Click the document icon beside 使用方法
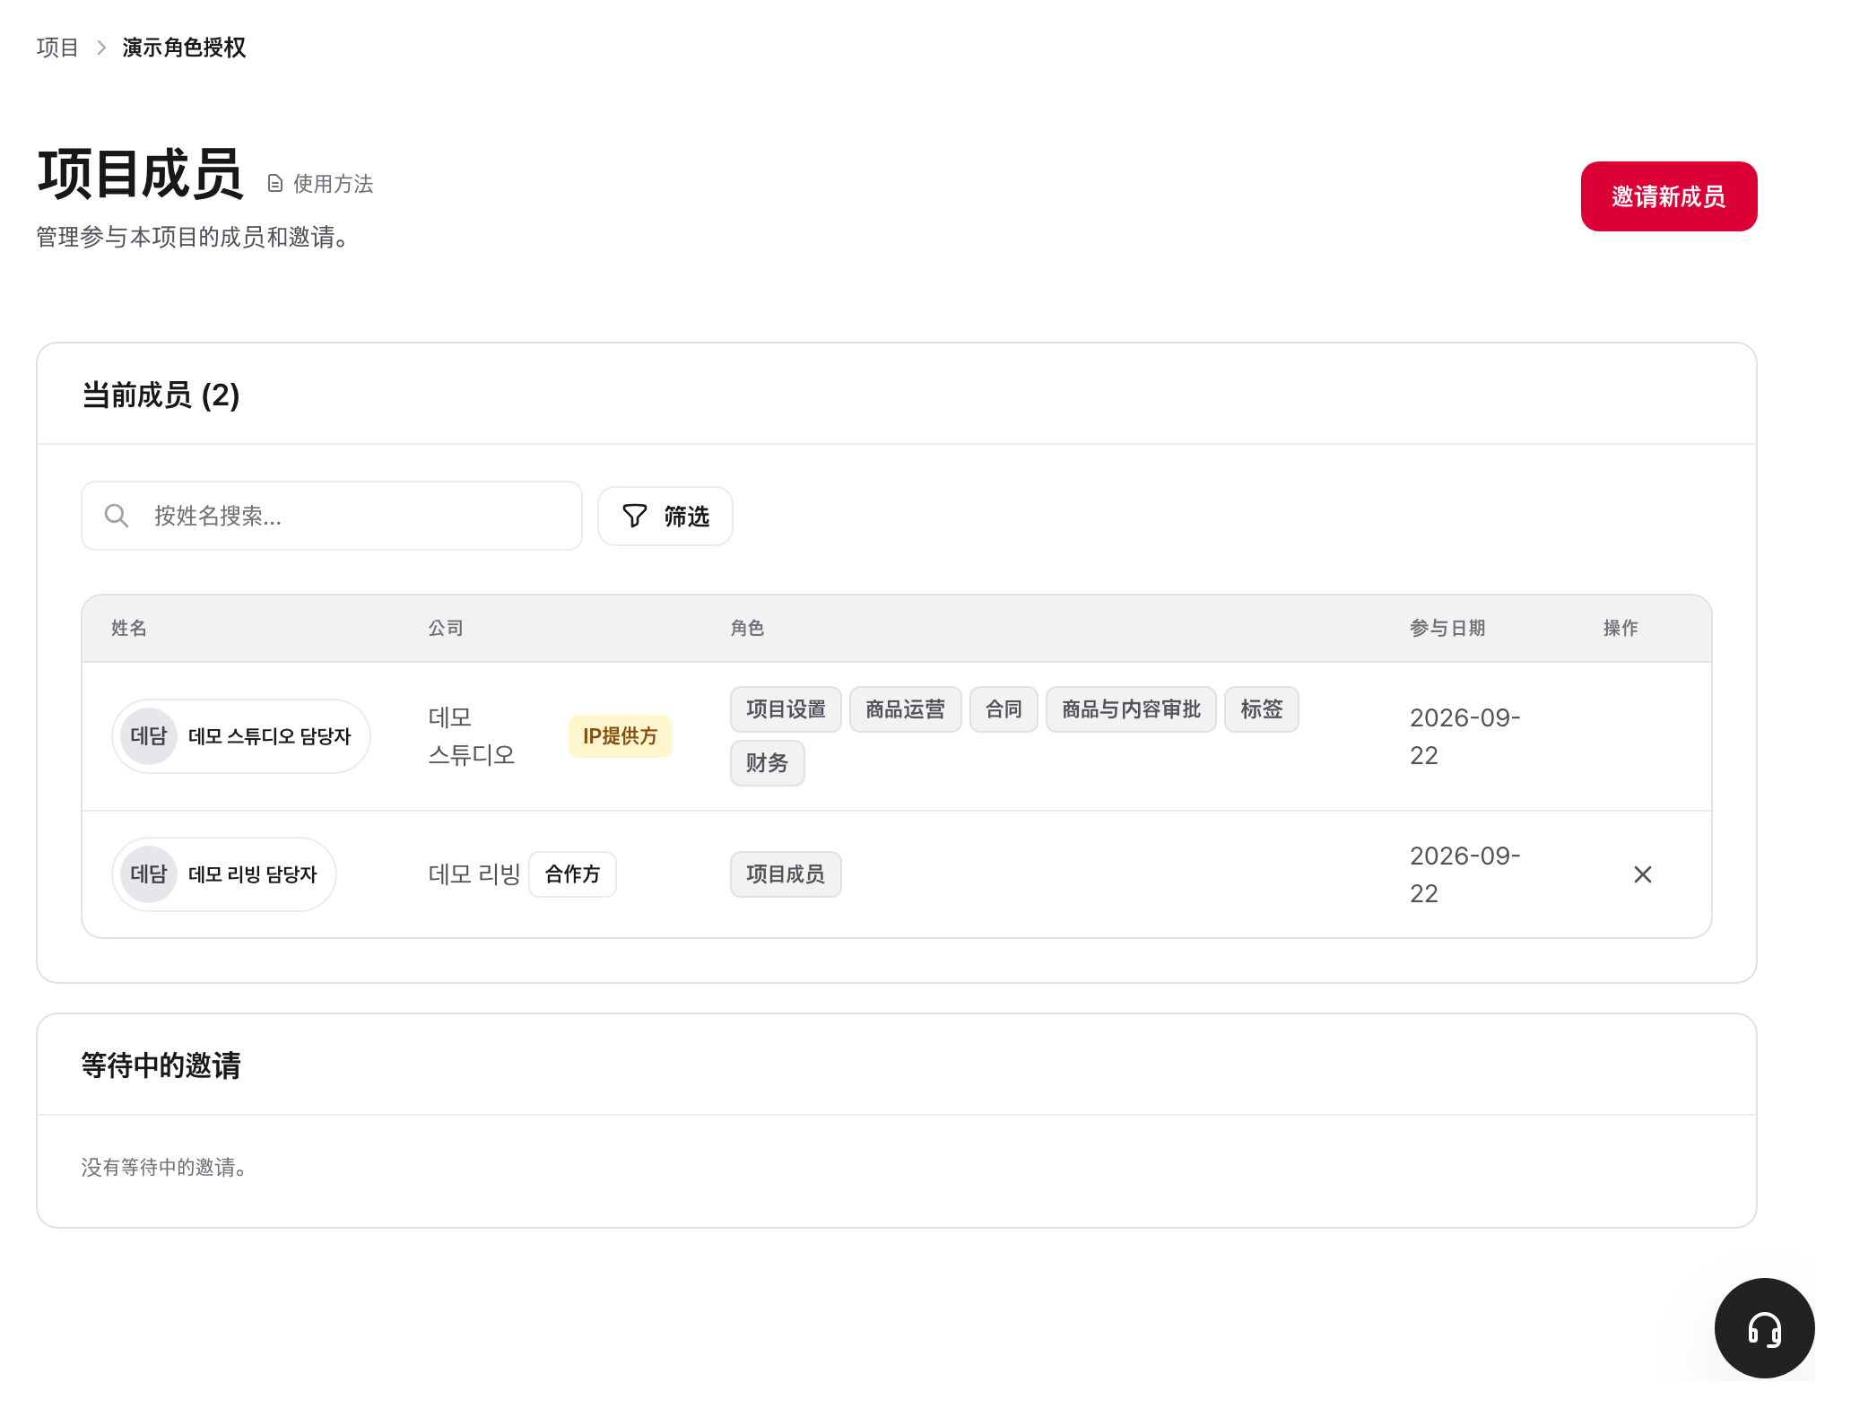 point(275,184)
